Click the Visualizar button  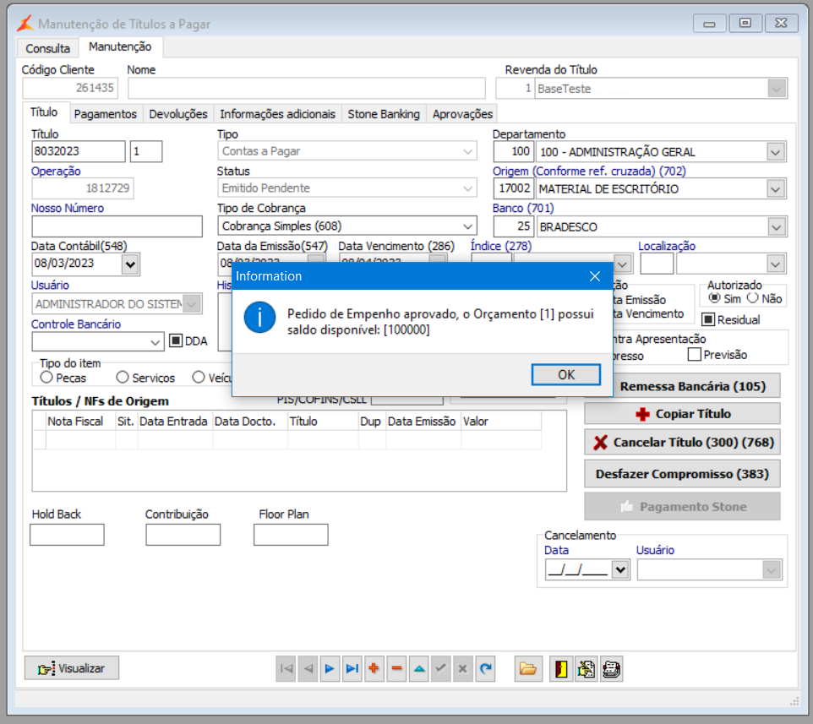pyautogui.click(x=72, y=668)
